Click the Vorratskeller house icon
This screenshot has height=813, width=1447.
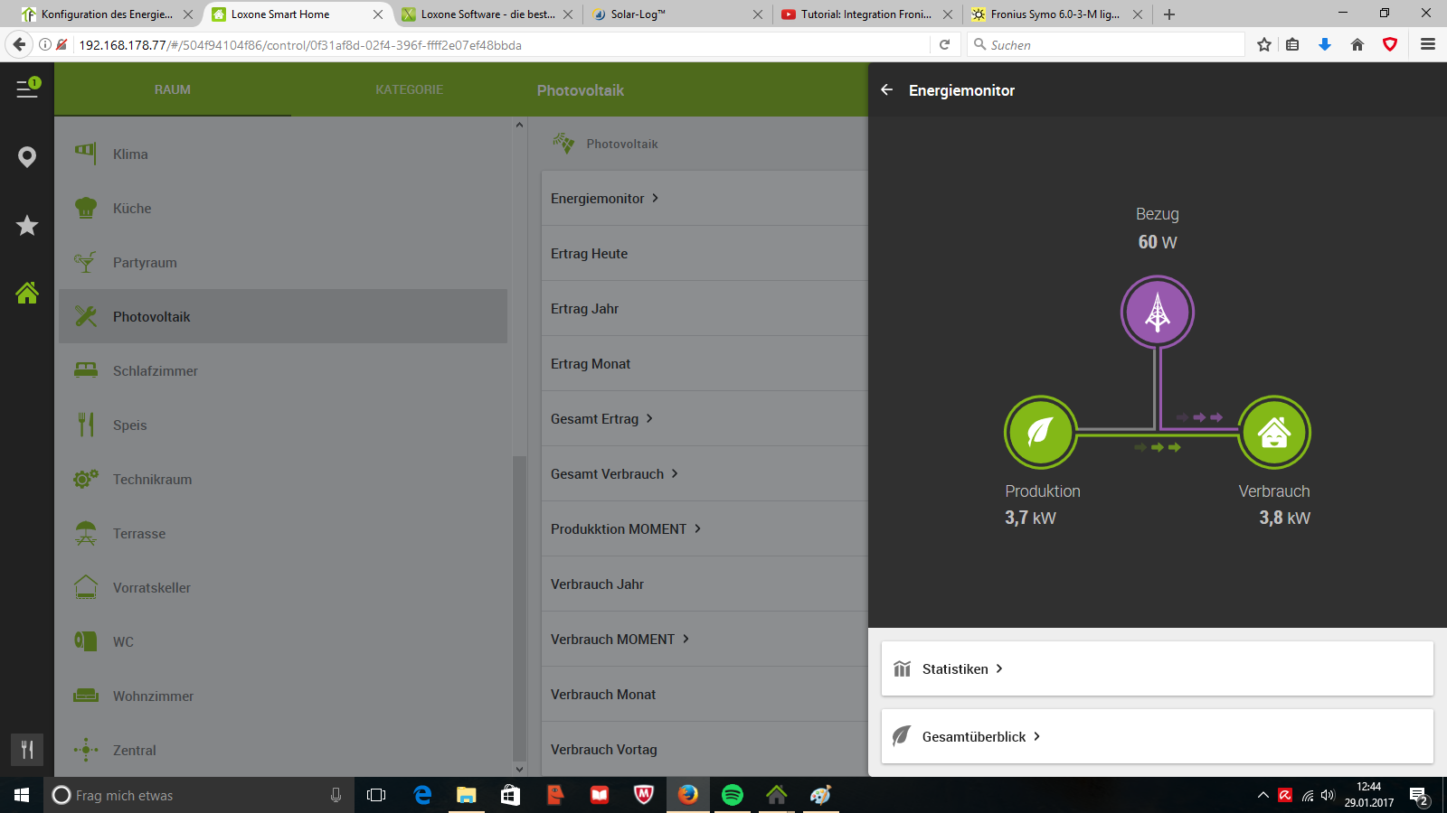86,587
